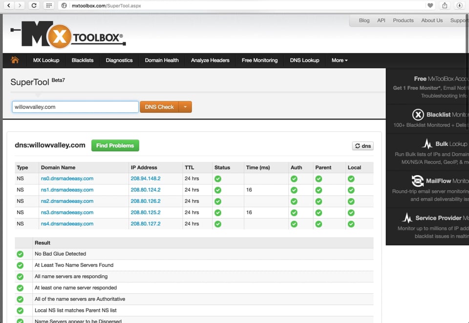Click Local check icon for ns3.dnsmadeeasy.com
469x323 pixels.
351,213
